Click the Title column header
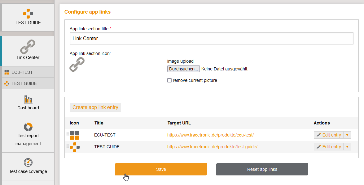Viewport: 364px width, 185px height. click(x=99, y=123)
